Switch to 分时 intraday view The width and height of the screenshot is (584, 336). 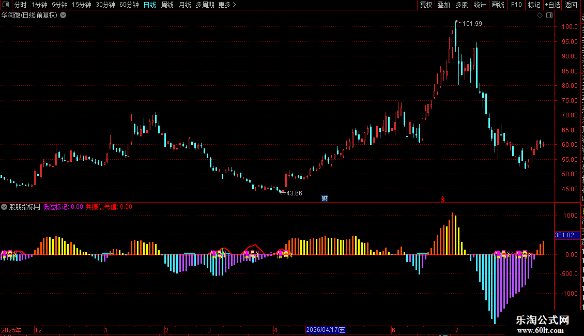point(21,5)
